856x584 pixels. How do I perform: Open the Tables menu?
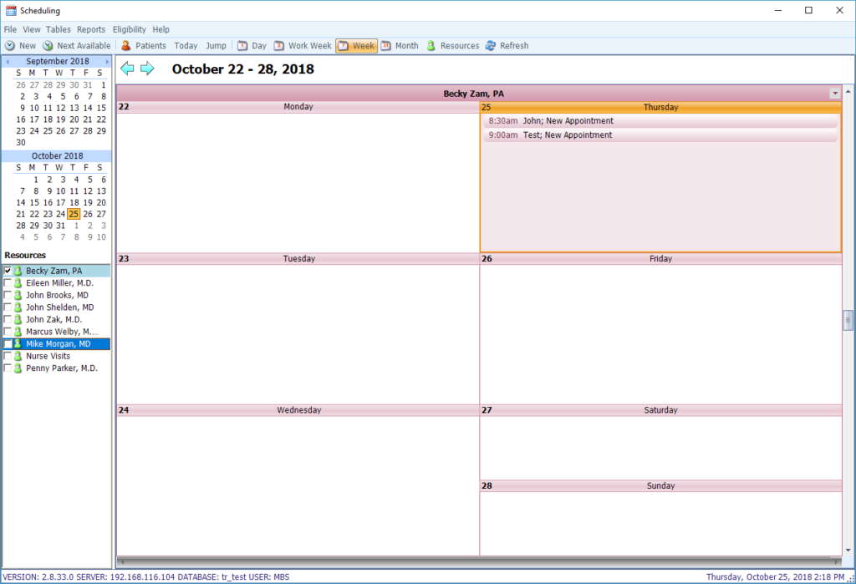[x=58, y=29]
